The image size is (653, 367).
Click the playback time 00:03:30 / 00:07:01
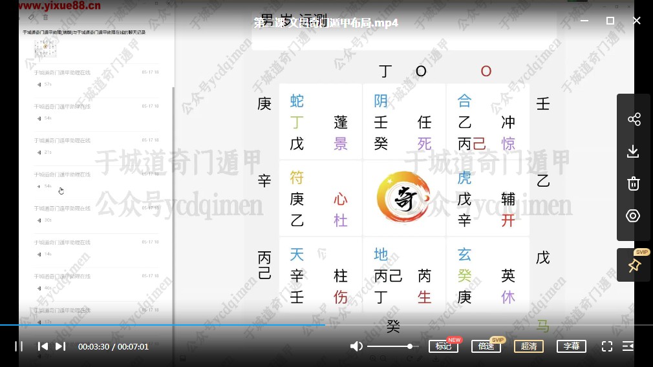click(x=113, y=346)
